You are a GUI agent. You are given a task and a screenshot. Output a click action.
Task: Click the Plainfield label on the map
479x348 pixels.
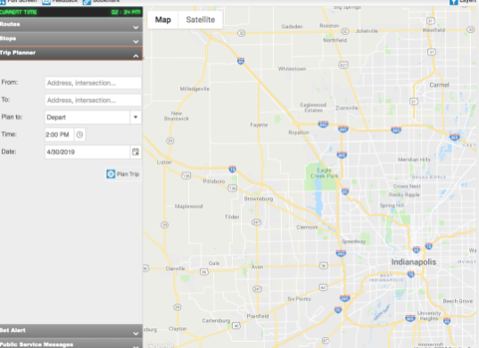coord(258,316)
